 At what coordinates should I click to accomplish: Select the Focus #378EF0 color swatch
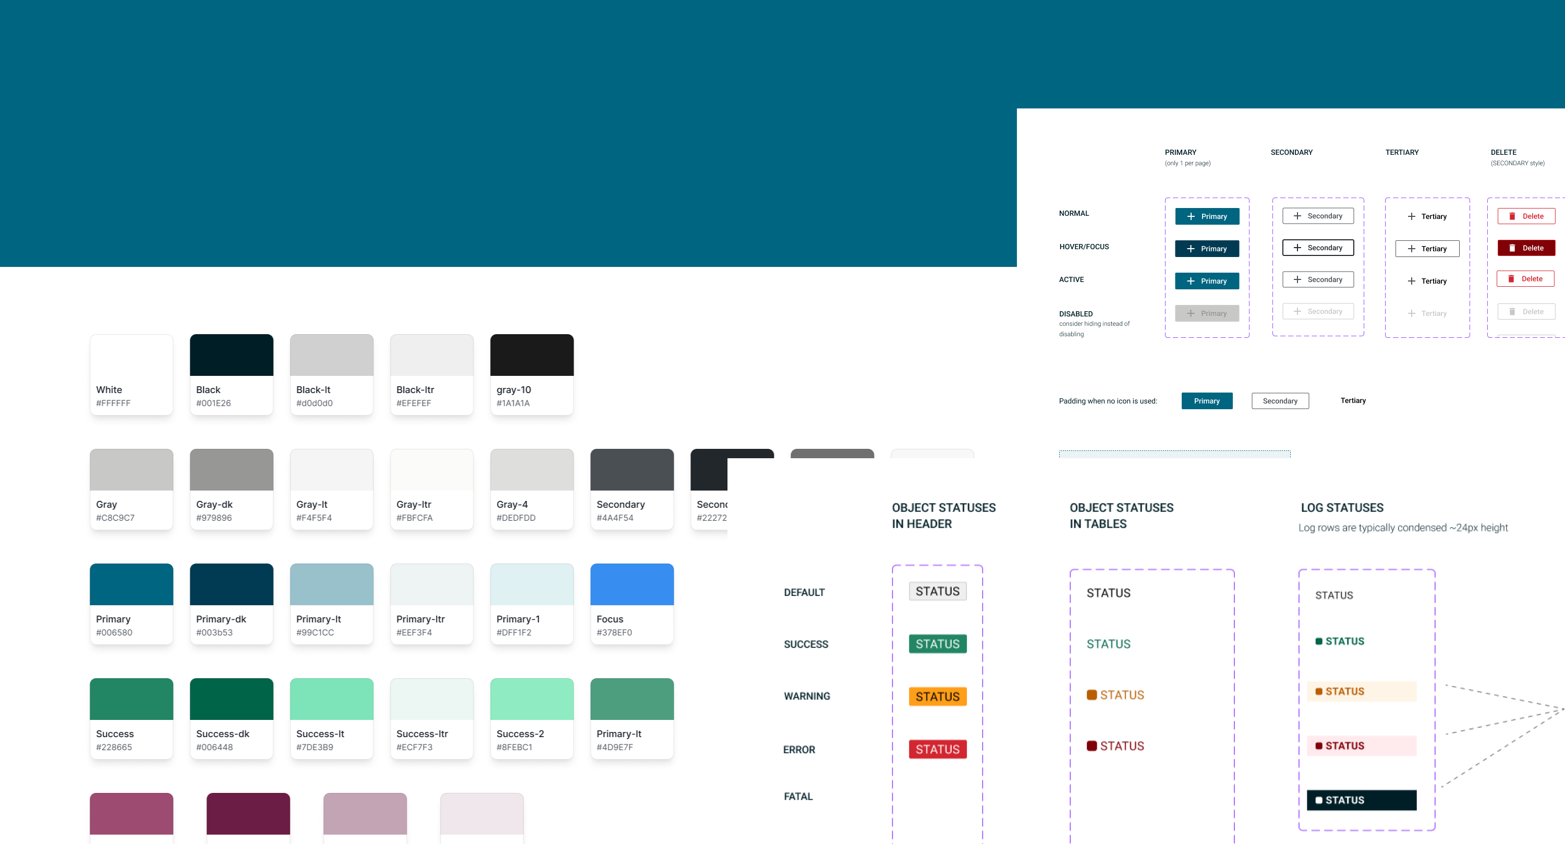click(632, 604)
